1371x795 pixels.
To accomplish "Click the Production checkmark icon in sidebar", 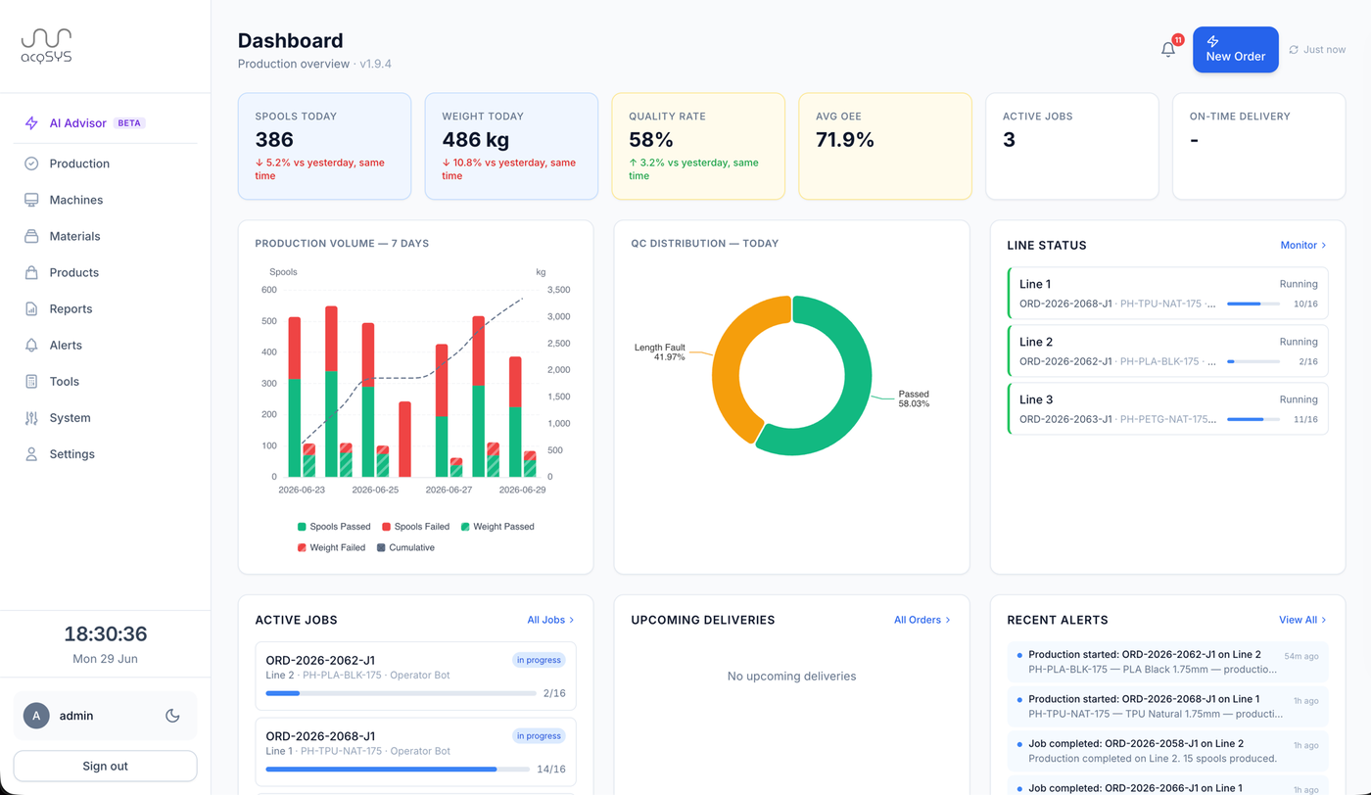I will [x=31, y=164].
